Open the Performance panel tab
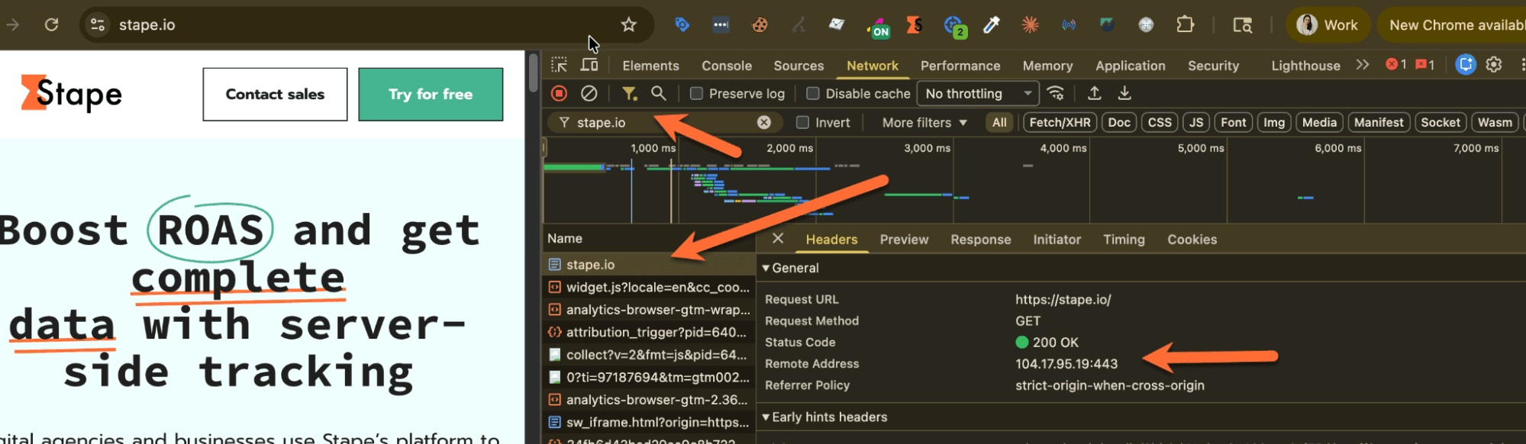Image resolution: width=1526 pixels, height=444 pixels. (960, 66)
